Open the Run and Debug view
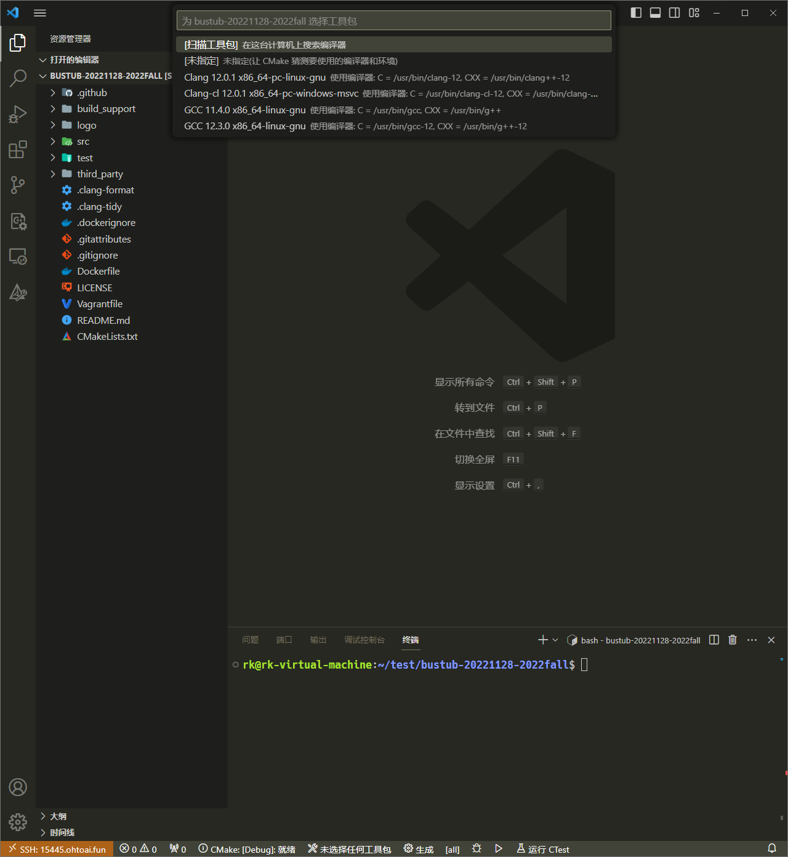Viewport: 788px width, 857px height. pyautogui.click(x=18, y=114)
